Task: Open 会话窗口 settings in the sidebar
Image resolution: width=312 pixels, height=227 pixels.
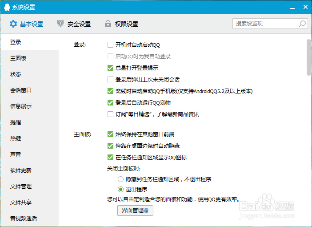Action: [29, 90]
